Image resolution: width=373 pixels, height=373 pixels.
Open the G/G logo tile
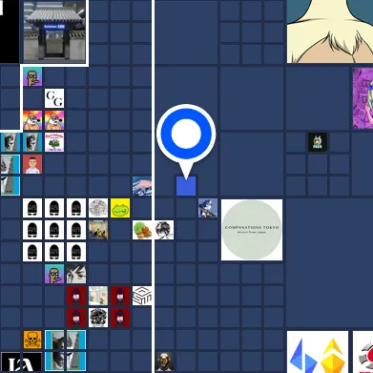click(x=54, y=98)
